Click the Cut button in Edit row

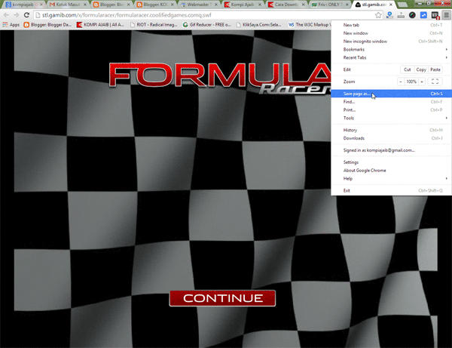407,69
